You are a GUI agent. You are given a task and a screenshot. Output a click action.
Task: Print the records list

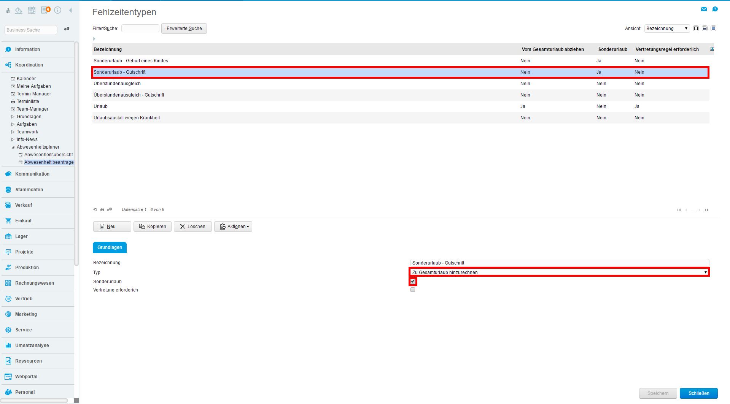tap(102, 209)
